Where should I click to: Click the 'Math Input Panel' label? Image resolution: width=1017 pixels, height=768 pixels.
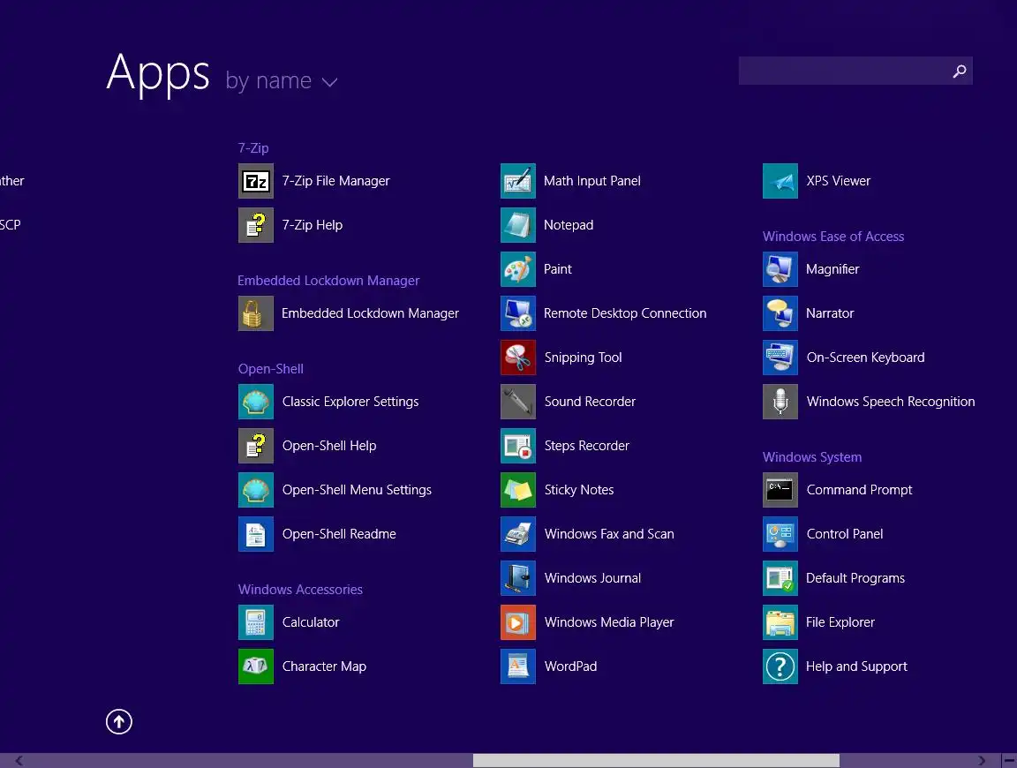click(591, 181)
